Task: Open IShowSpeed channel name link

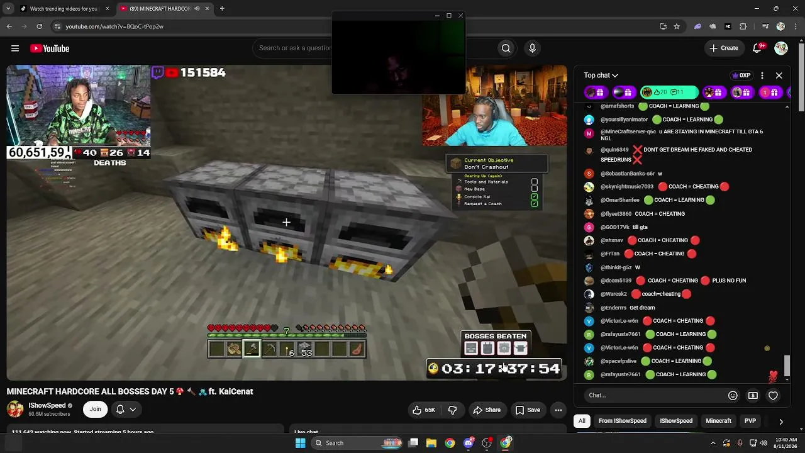Action: (47, 406)
